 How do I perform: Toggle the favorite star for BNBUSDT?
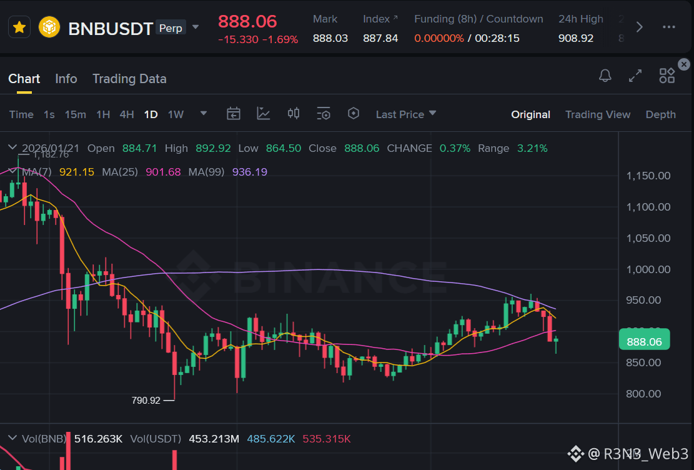pyautogui.click(x=19, y=27)
